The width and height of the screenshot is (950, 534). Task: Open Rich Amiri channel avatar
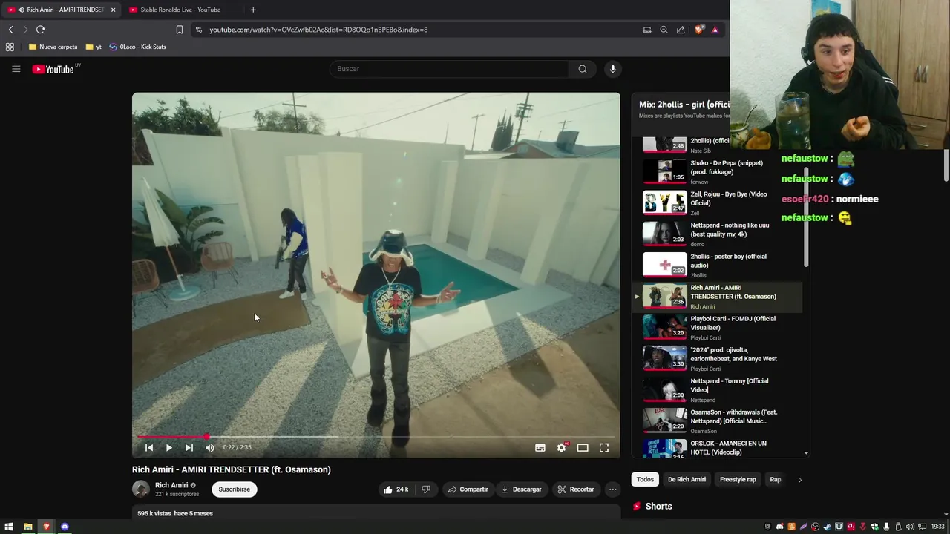point(141,489)
